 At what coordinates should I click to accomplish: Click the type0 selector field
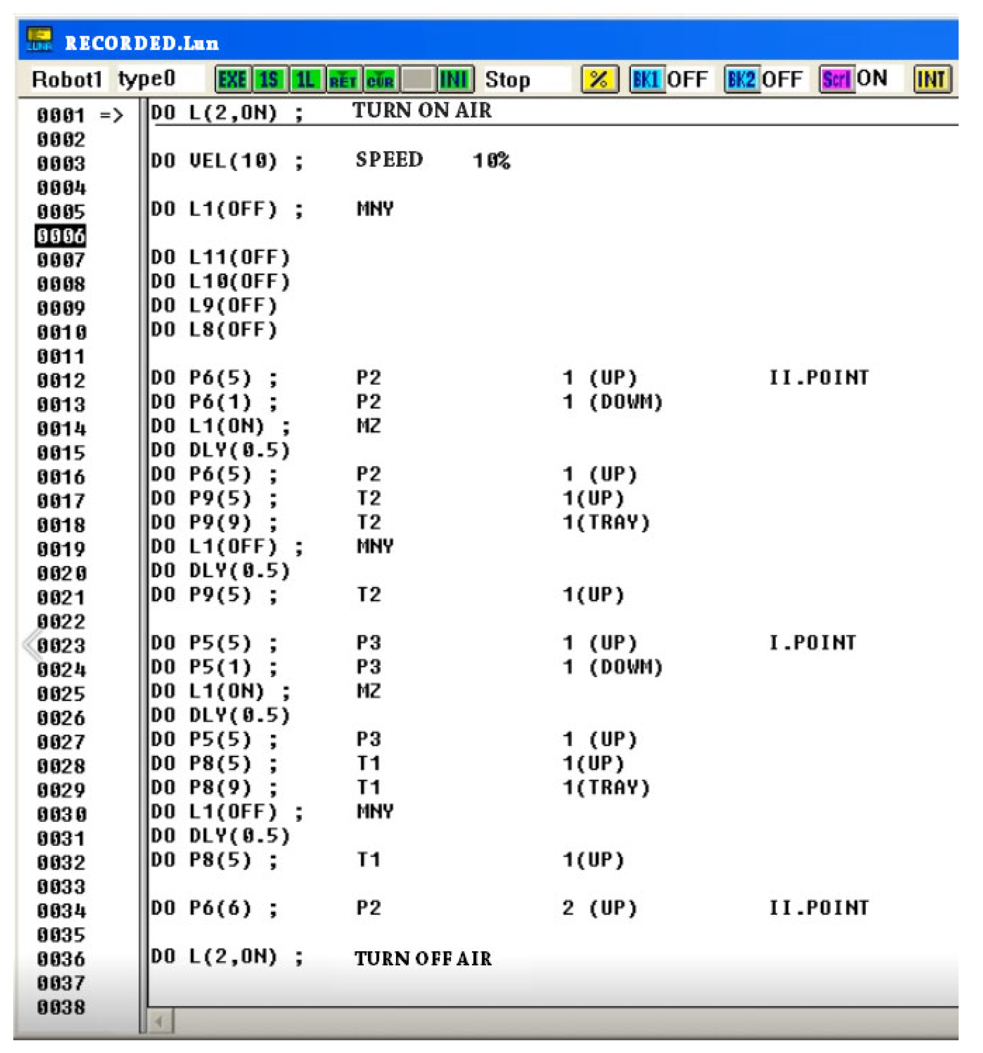pos(147,79)
